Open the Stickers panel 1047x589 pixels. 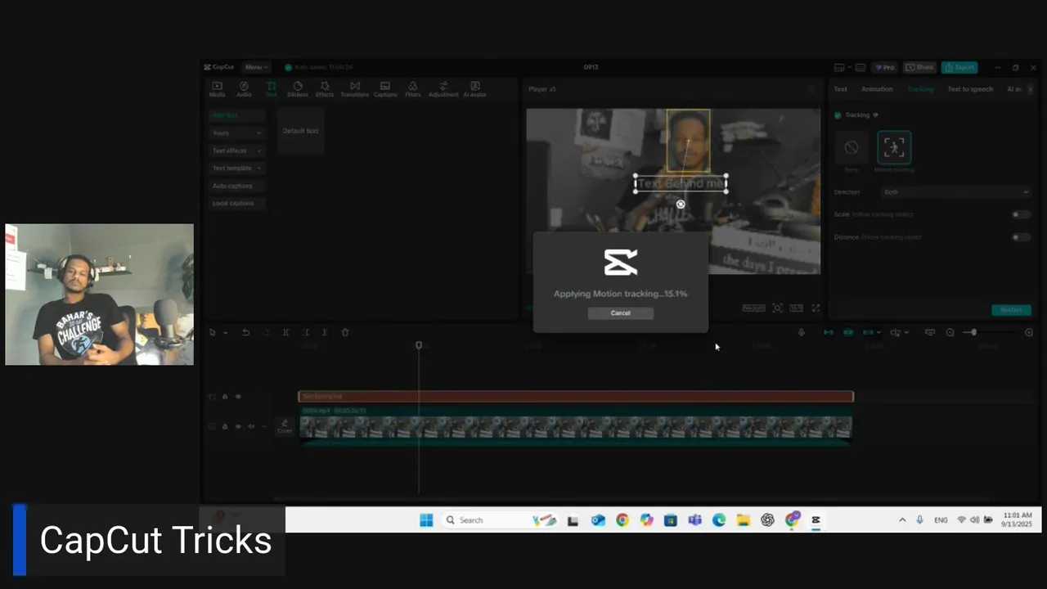(298, 89)
